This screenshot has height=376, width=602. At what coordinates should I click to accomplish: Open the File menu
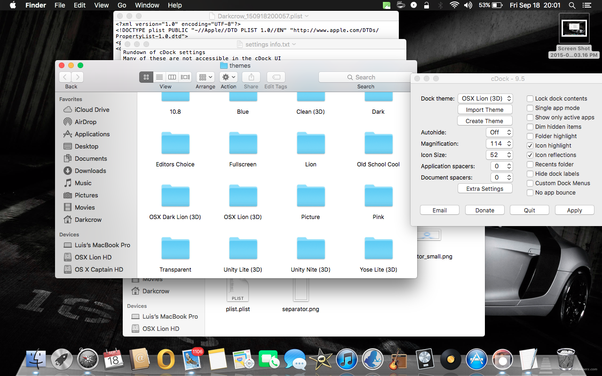pyautogui.click(x=60, y=5)
